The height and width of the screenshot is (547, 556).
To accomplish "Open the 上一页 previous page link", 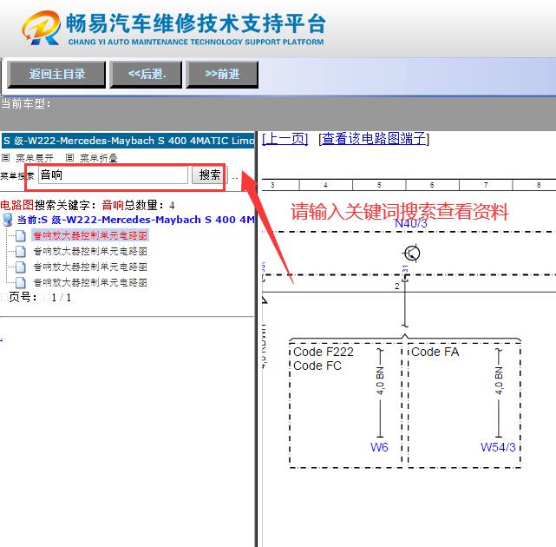I will pos(285,138).
